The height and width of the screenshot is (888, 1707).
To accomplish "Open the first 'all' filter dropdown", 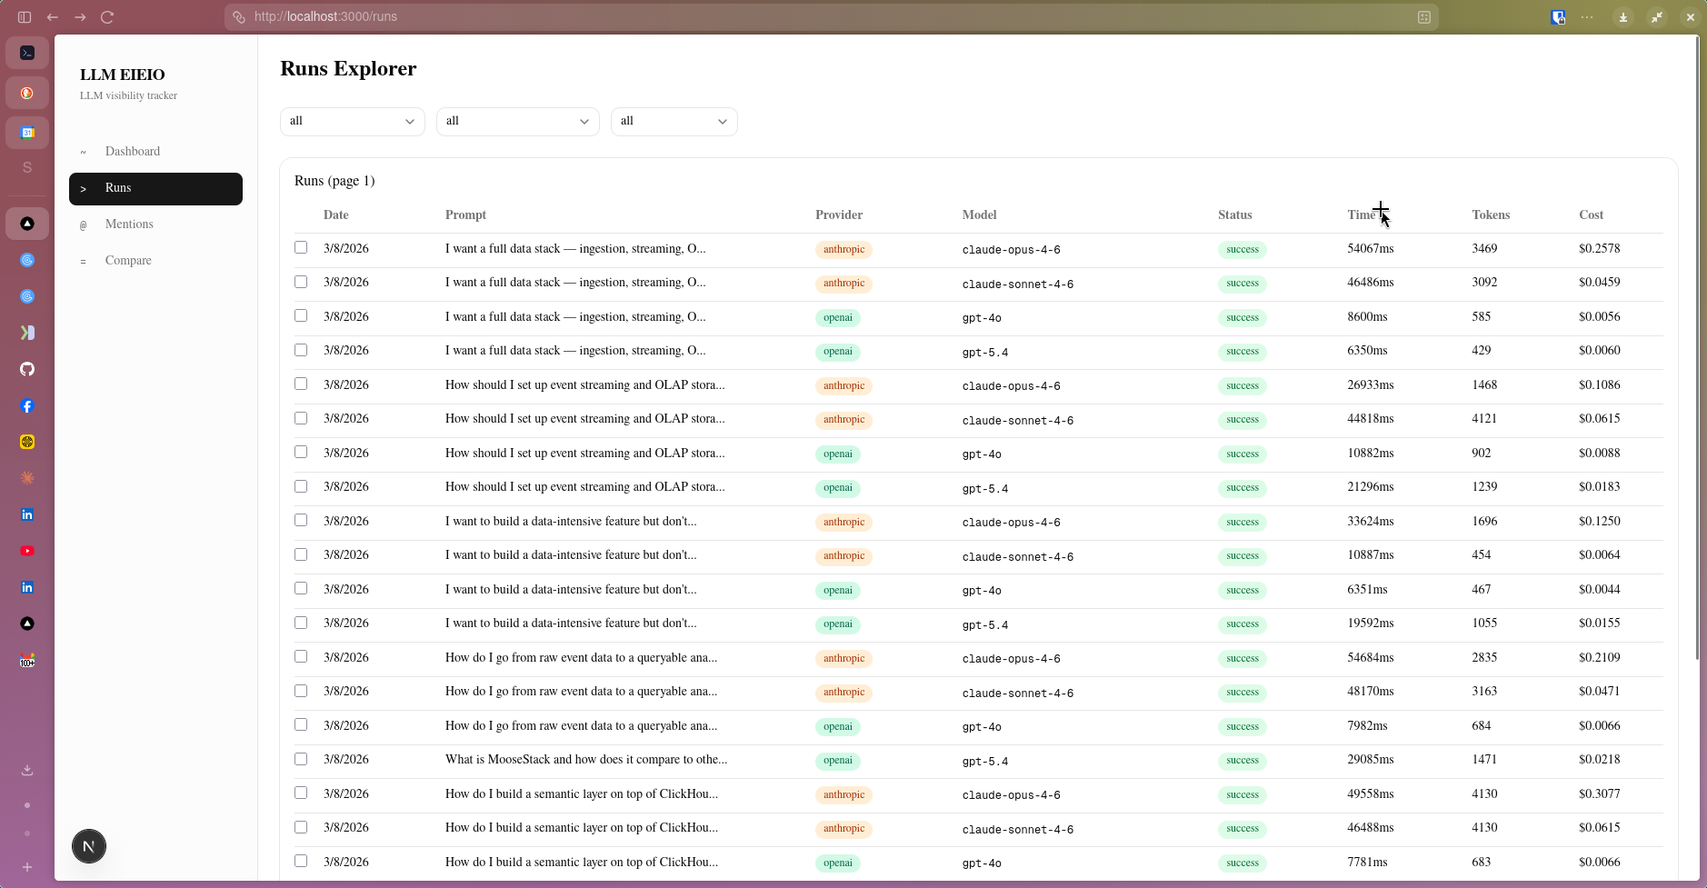I will tap(352, 121).
